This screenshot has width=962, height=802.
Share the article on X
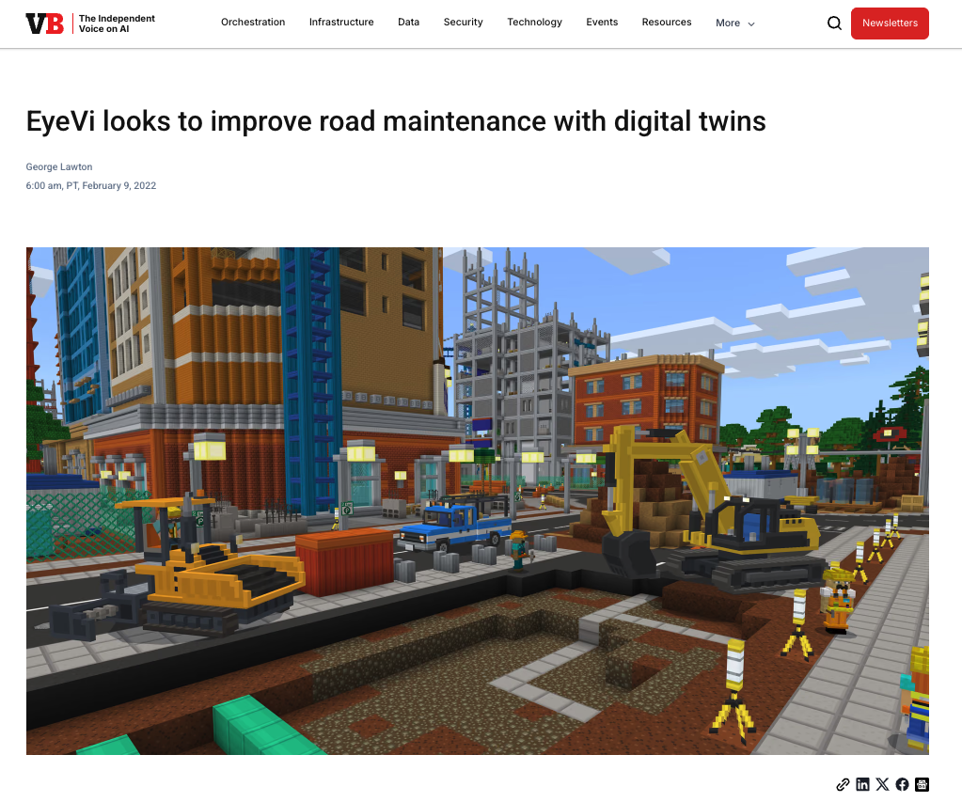[882, 784]
